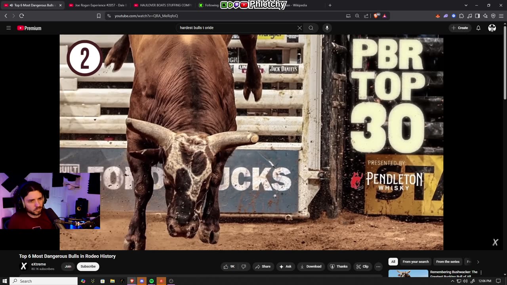This screenshot has width=507, height=285.
Task: Open options menu for Remembering Bushwacker video
Action: pos(481,272)
